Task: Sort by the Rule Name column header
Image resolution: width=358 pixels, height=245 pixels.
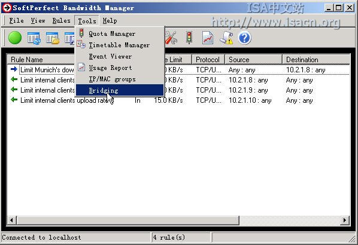Action: [x=41, y=60]
